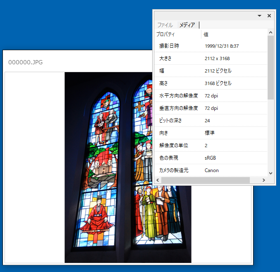Click the Canon manufacturer value
Screen dimensions: 280x272
212,170
